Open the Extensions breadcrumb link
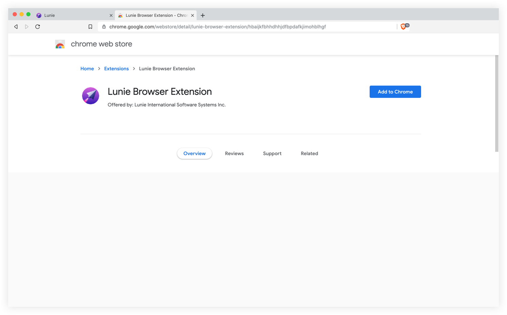This screenshot has height=315, width=507. [117, 69]
